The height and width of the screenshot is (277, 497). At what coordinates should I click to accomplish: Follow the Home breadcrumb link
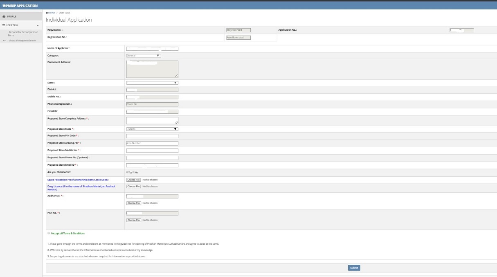pos(50,12)
